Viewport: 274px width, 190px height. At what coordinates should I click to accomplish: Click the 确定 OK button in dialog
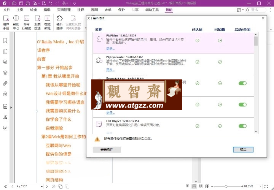click(x=243, y=149)
